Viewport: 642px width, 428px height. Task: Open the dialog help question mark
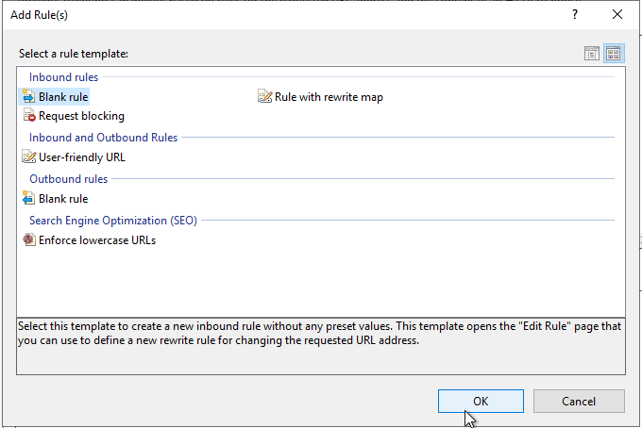[x=575, y=15]
